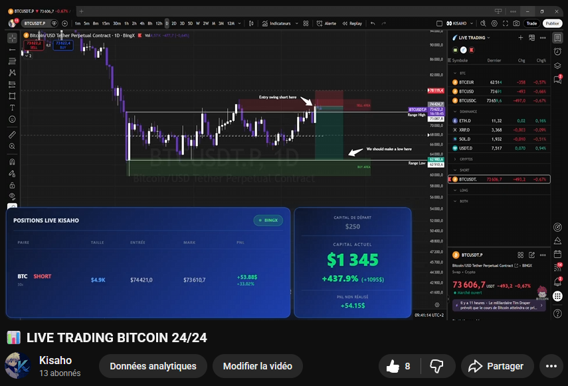Viewport: 568px width, 386px height.
Task: Select the 1m timeframe
Action: (x=78, y=23)
